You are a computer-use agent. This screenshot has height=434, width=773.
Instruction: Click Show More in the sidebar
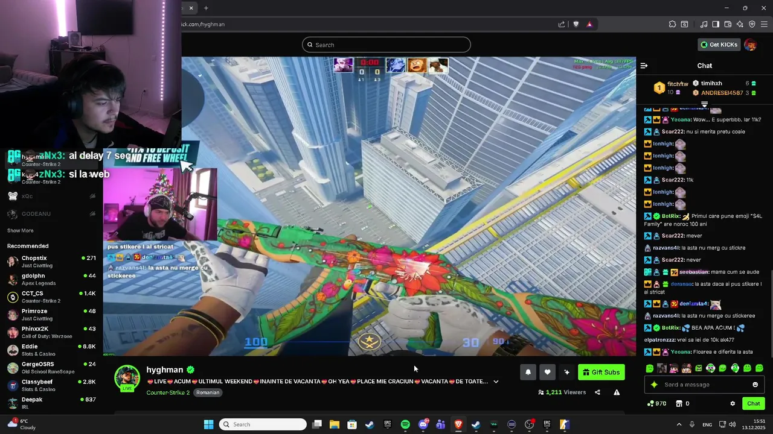[x=20, y=230]
